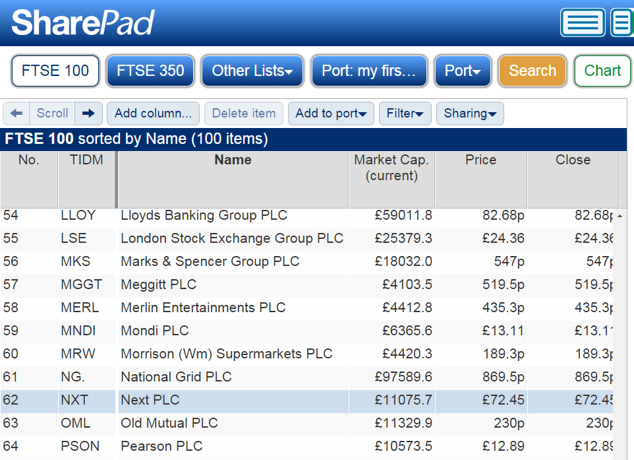Expand the Add to port dropdown
The width and height of the screenshot is (634, 460).
[331, 114]
